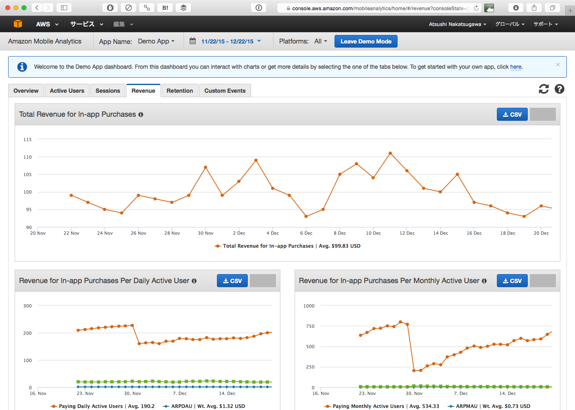Show the browser sidebar via toolbar icon

pyautogui.click(x=64, y=8)
